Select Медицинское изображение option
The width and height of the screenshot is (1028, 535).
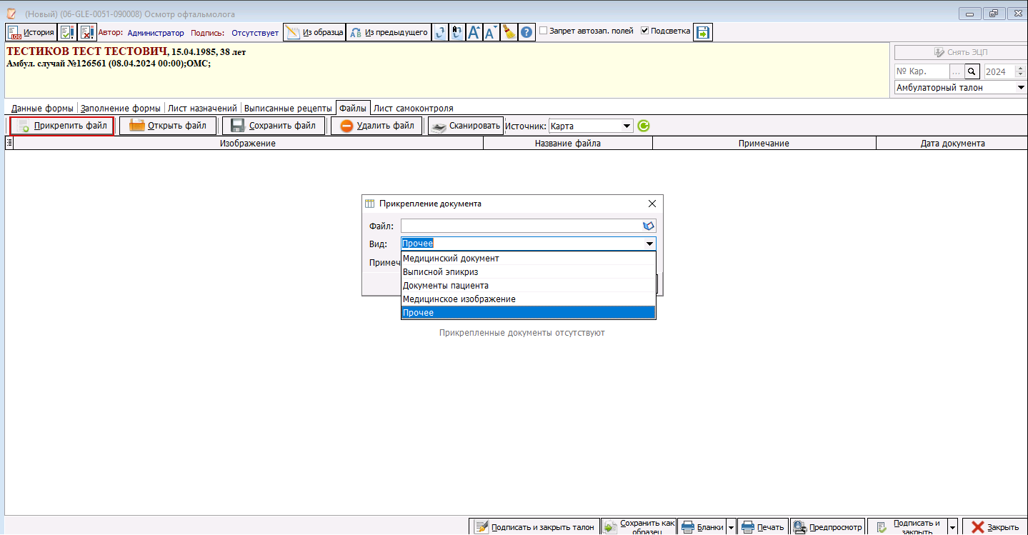coord(528,299)
